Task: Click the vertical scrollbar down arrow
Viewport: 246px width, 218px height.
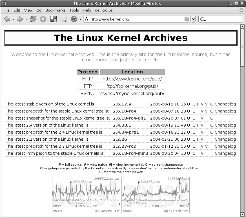Action: (x=242, y=214)
